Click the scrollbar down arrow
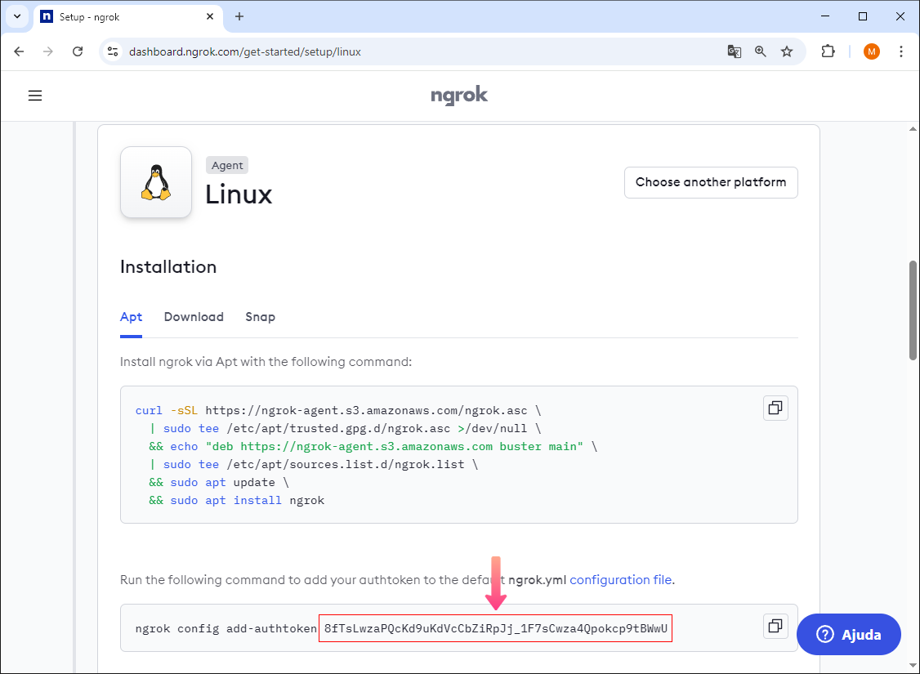The height and width of the screenshot is (674, 920). point(913,665)
